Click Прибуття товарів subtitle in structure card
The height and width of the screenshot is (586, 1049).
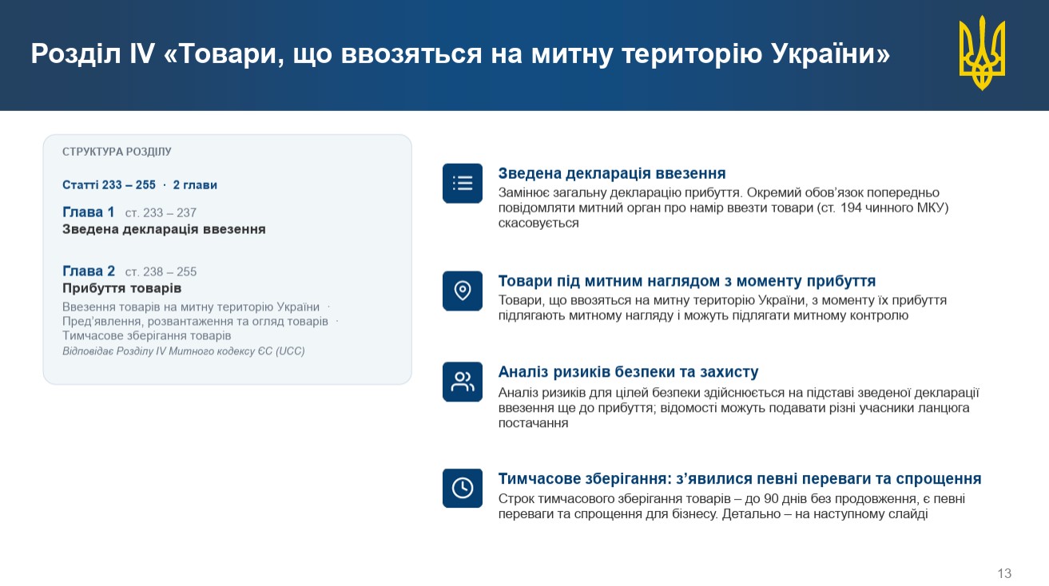(x=122, y=288)
